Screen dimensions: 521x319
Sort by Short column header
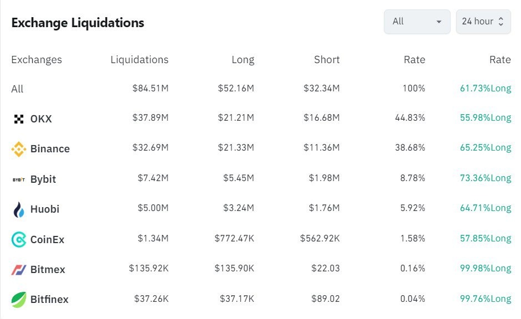327,60
